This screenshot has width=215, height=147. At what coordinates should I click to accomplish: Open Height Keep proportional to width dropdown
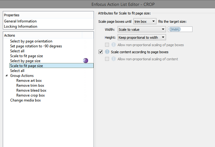point(142,37)
